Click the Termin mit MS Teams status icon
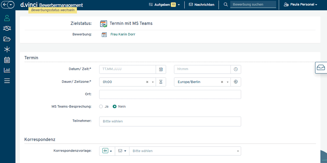The image size is (327, 163). [104, 24]
